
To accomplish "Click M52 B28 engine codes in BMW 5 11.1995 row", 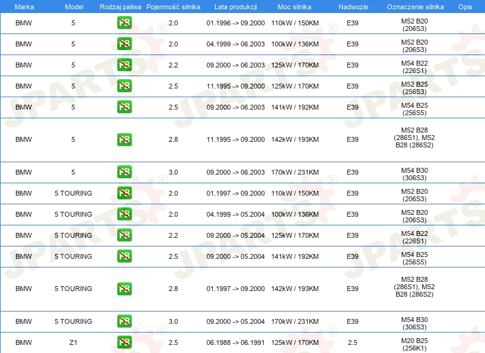I will tap(414, 137).
